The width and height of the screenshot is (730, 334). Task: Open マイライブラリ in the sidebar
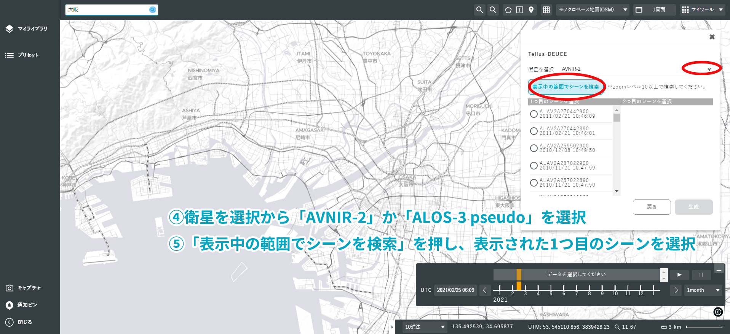[27, 28]
